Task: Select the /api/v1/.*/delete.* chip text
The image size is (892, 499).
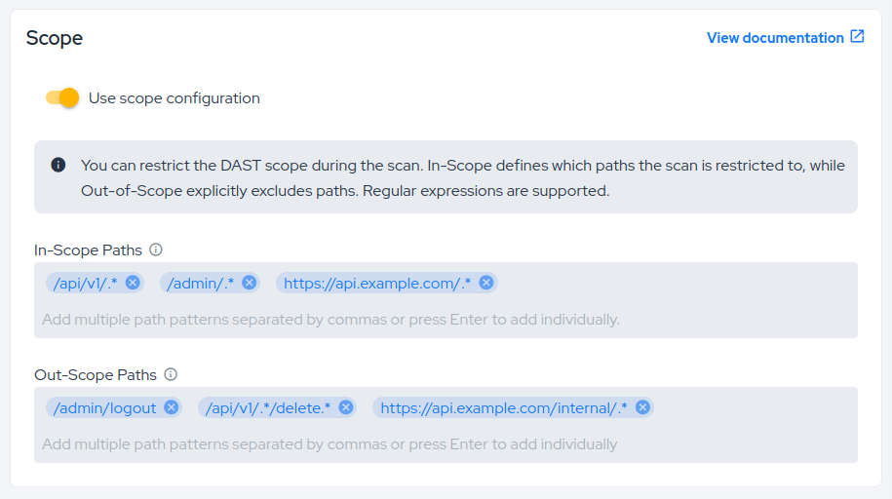Action: pos(268,408)
